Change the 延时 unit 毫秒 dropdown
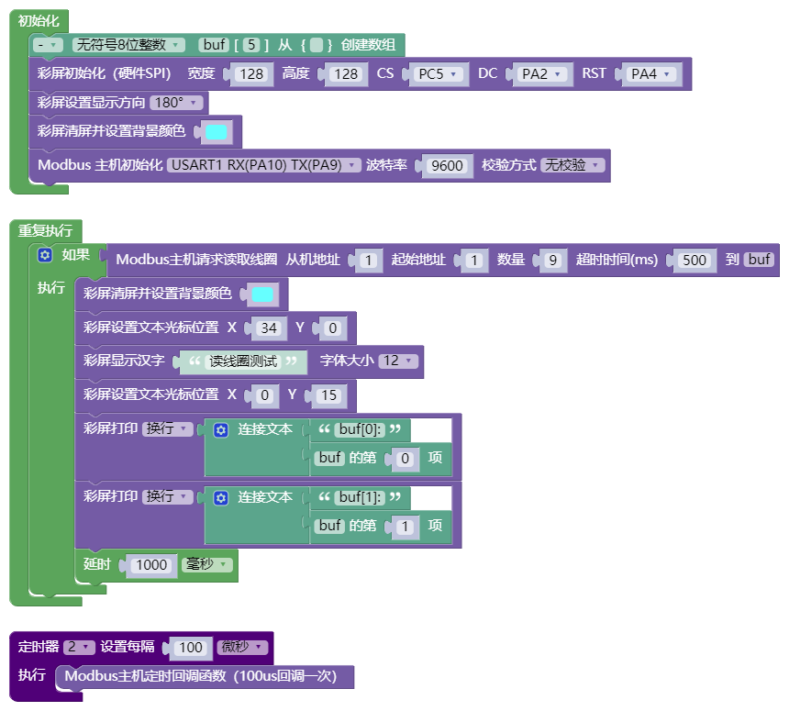Image resolution: width=789 pixels, height=711 pixels. [x=206, y=564]
